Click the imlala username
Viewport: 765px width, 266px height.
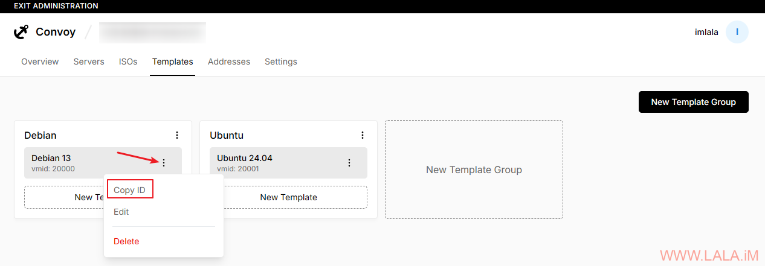pyautogui.click(x=706, y=32)
